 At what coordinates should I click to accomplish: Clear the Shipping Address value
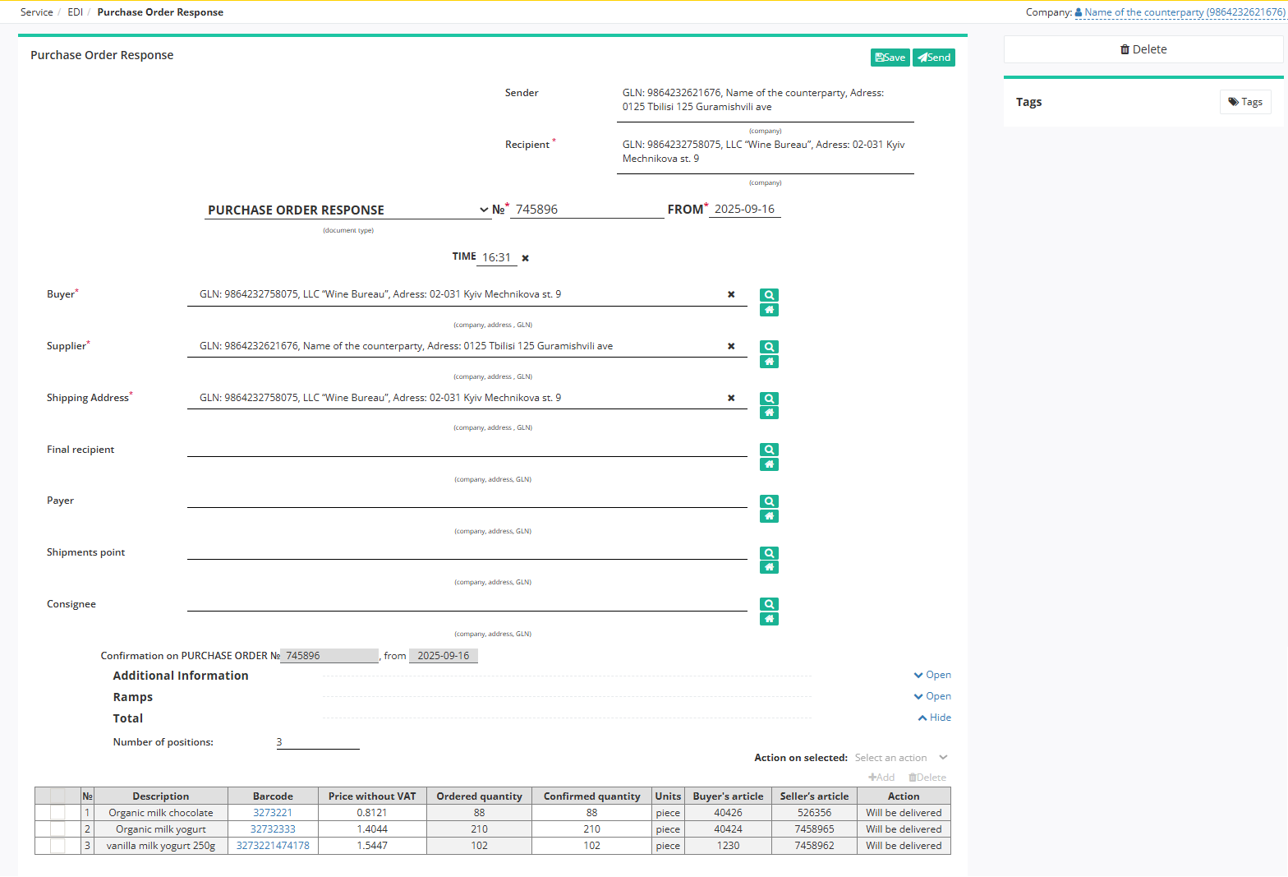pyautogui.click(x=731, y=398)
